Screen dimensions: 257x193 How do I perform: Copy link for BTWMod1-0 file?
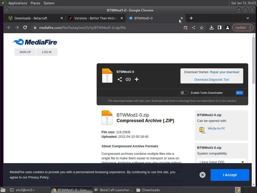128,79
